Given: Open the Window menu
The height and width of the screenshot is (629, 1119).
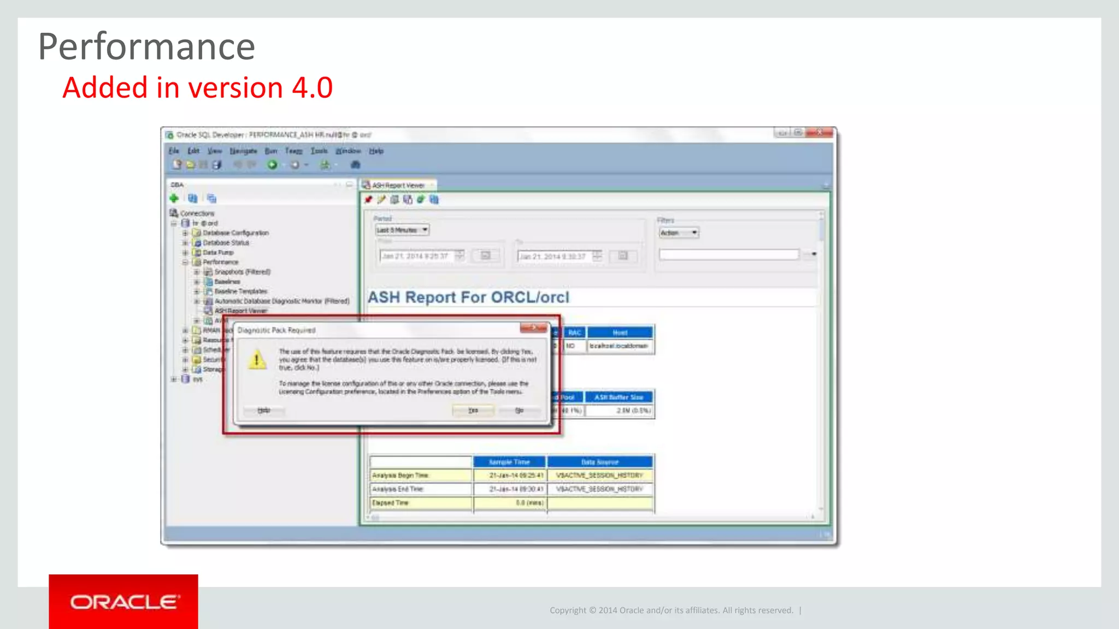Looking at the screenshot, I should click(348, 151).
